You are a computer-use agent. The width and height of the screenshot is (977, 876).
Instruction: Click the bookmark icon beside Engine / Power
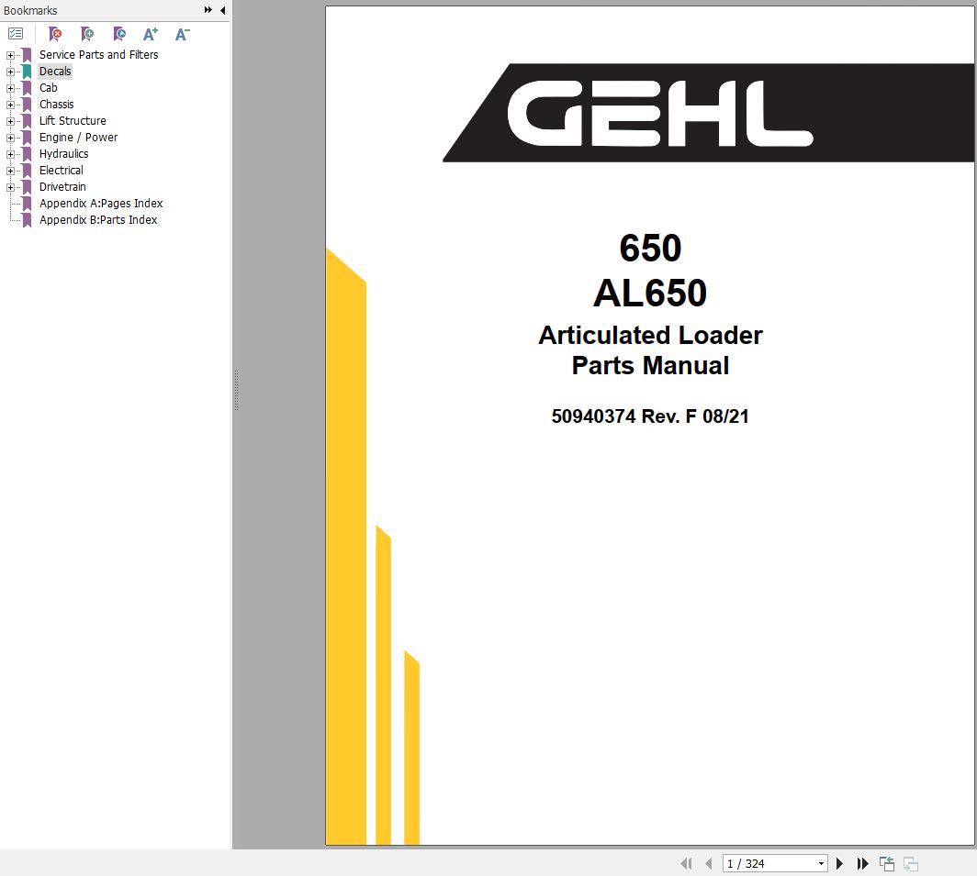27,138
